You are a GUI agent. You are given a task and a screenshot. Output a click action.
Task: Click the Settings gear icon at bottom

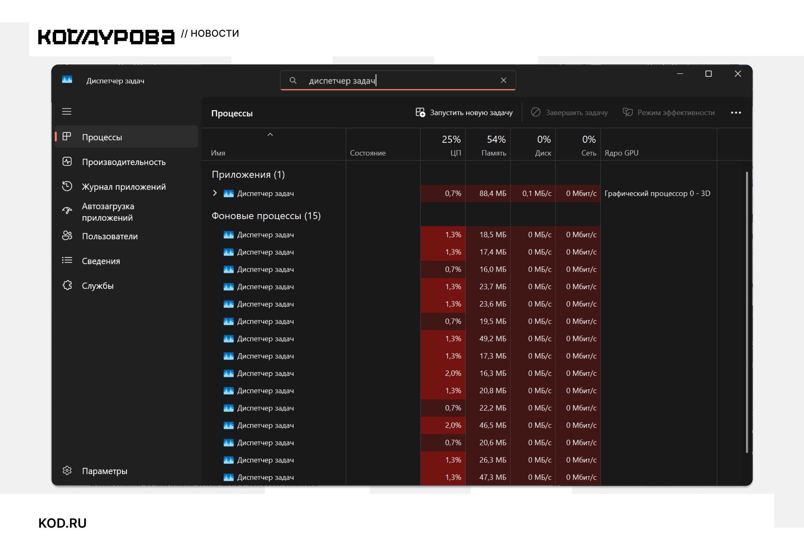(x=67, y=471)
